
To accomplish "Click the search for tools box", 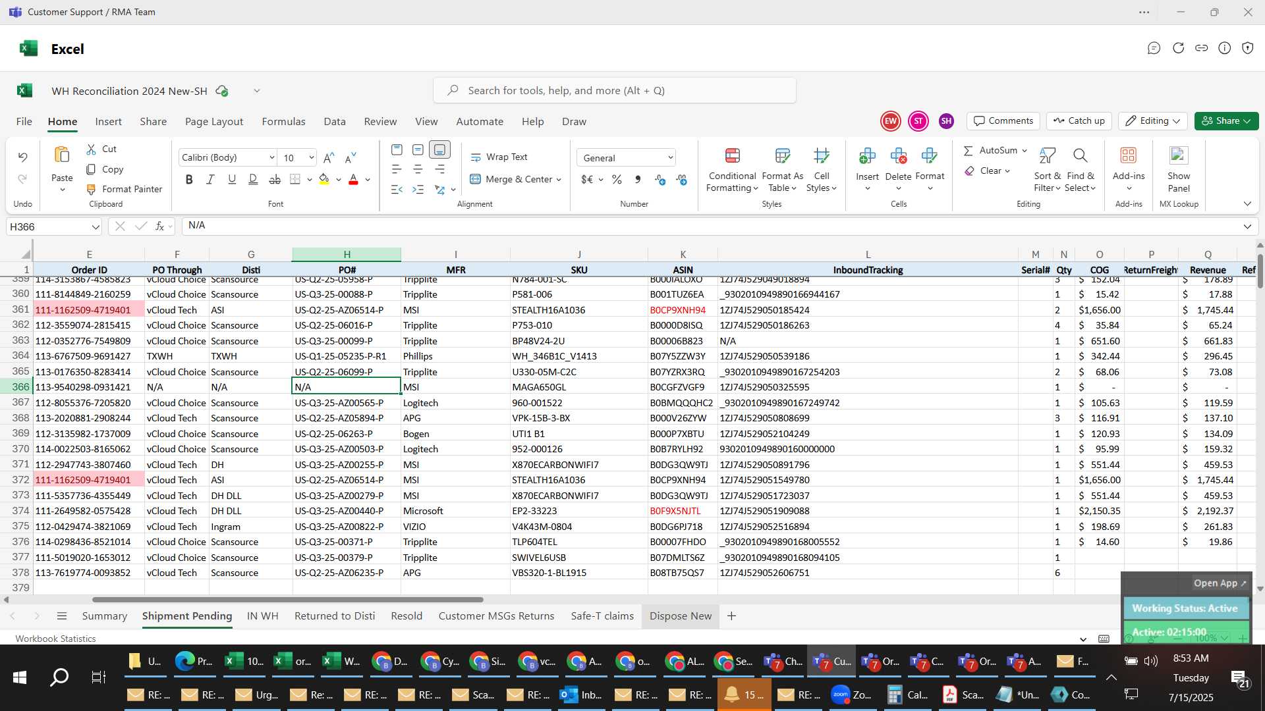I will pos(614,90).
